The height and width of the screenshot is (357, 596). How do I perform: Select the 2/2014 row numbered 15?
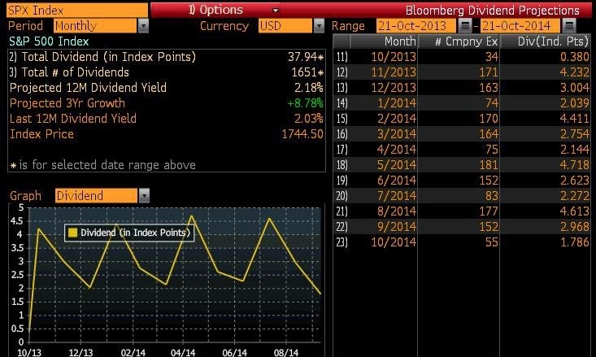tap(462, 119)
